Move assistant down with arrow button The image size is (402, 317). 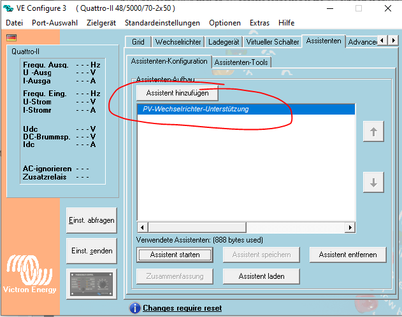[x=373, y=182]
